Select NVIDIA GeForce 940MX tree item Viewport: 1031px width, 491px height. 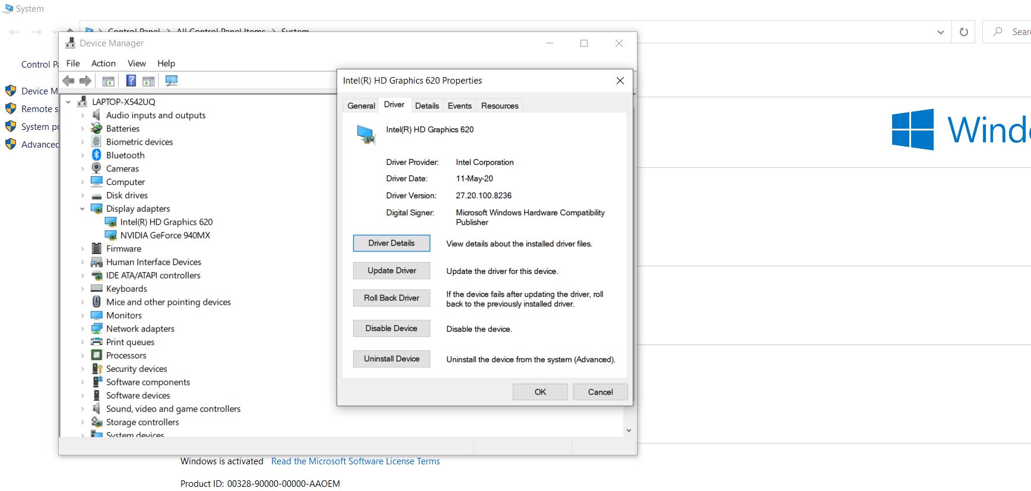165,235
